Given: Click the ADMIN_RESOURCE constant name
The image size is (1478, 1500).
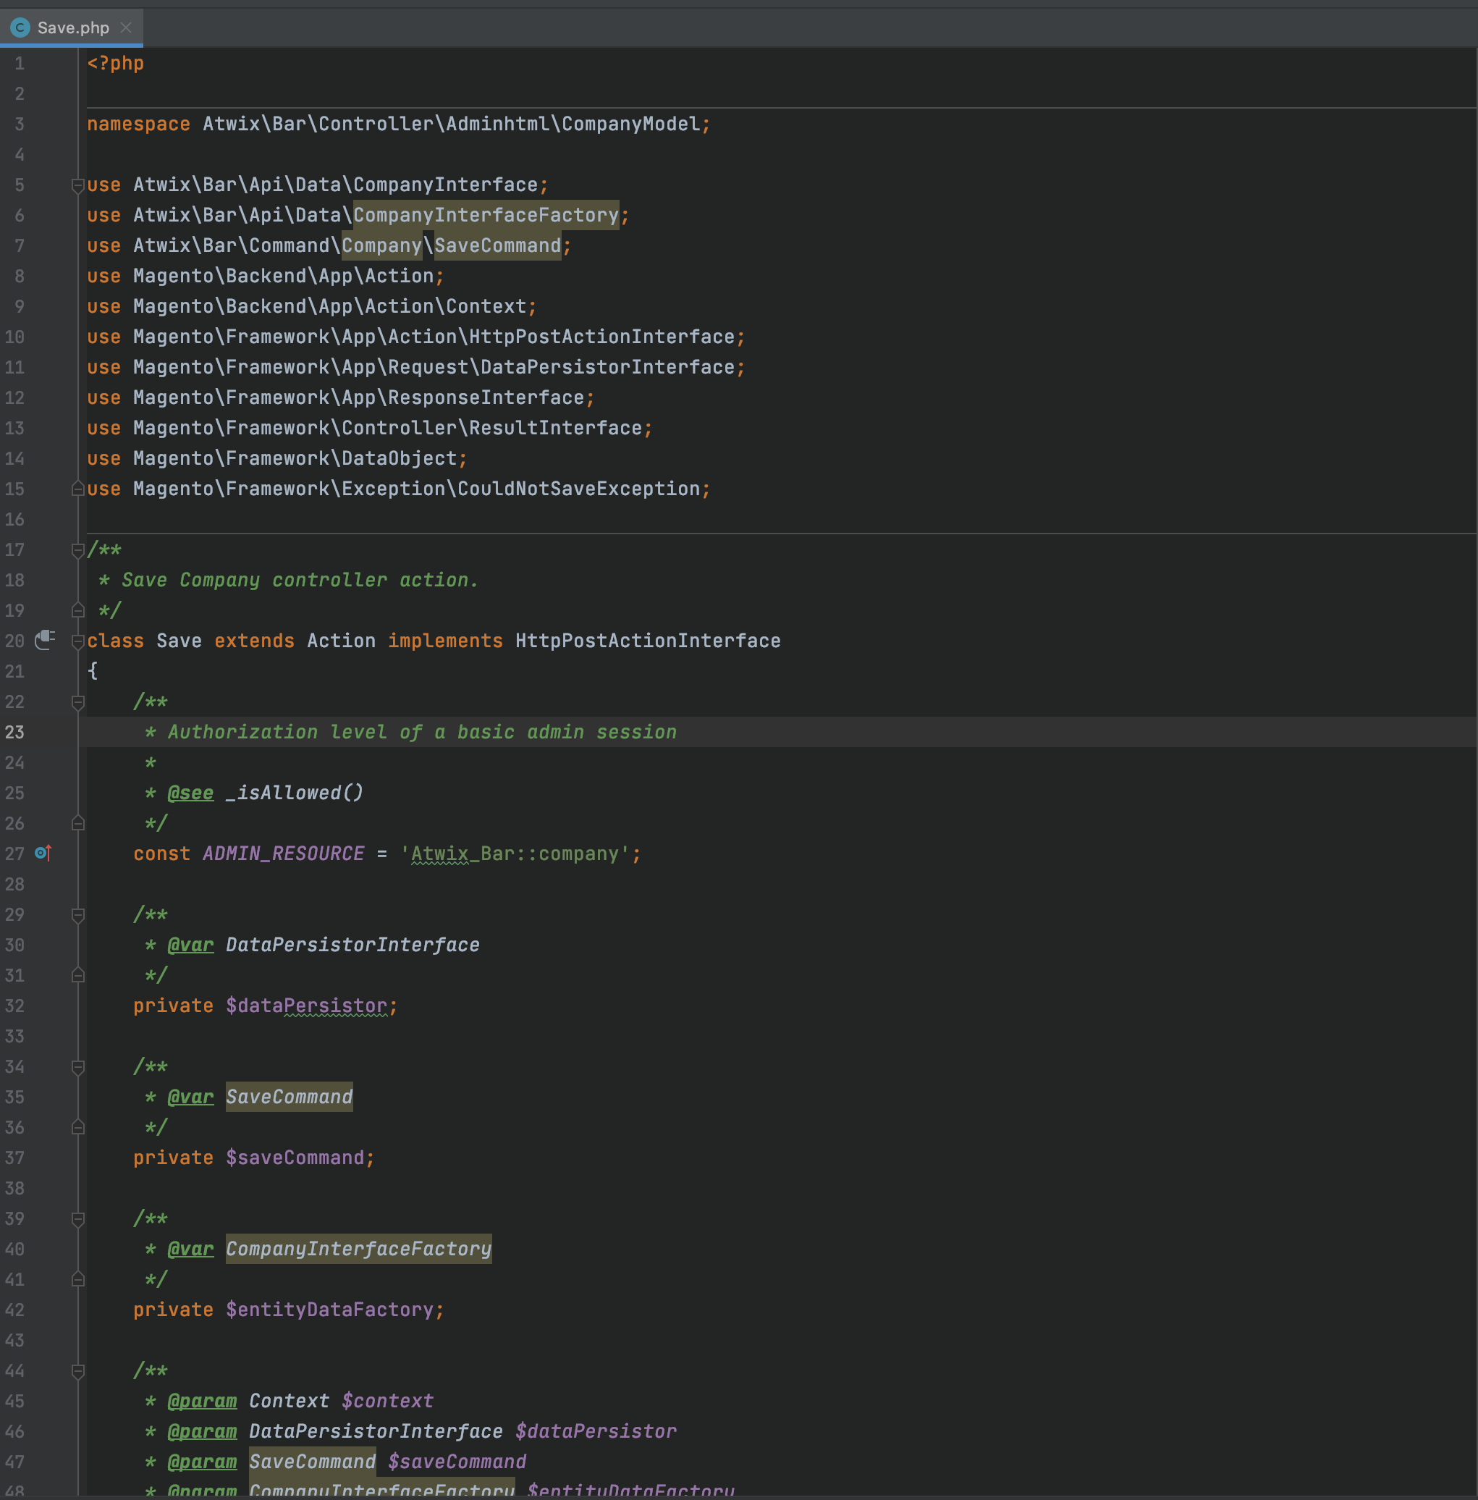Looking at the screenshot, I should click(283, 854).
